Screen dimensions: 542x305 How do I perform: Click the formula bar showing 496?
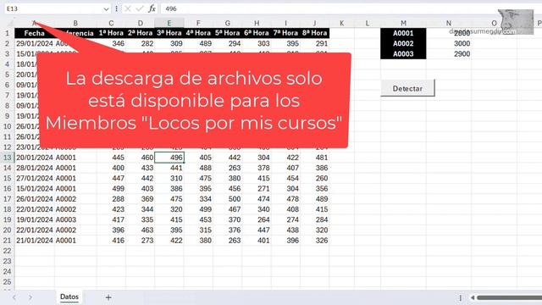pyautogui.click(x=351, y=9)
